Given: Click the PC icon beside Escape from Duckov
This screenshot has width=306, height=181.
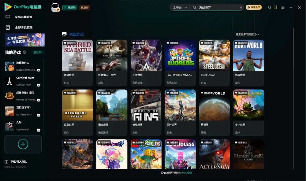Looking at the screenshot, I should click(x=39, y=70).
